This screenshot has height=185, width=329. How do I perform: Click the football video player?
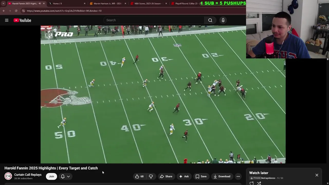163,94
